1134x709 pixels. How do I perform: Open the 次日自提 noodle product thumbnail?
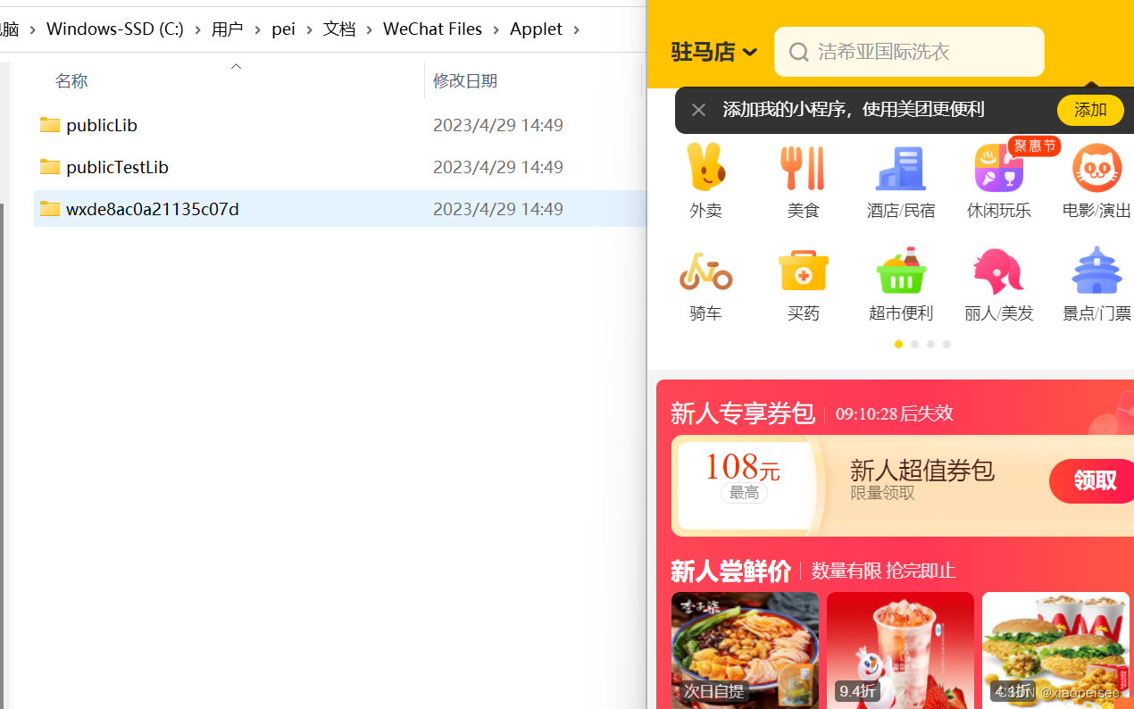point(745,650)
